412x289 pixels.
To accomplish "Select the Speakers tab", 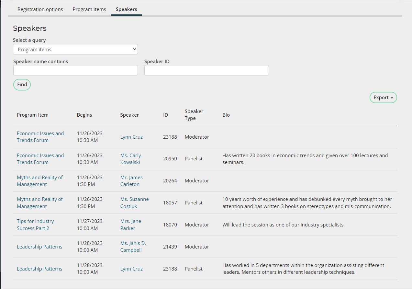I will (127, 9).
